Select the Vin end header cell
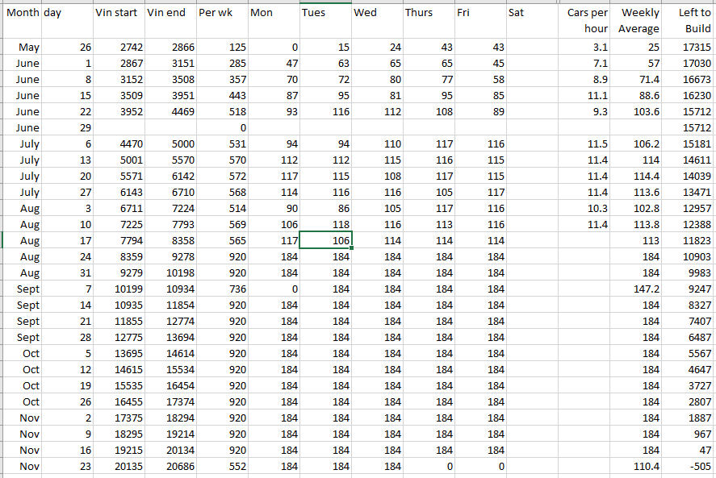This screenshot has width=716, height=478. pyautogui.click(x=170, y=13)
